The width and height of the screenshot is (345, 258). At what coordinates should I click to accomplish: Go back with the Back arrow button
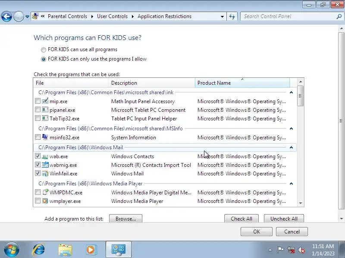6,16
